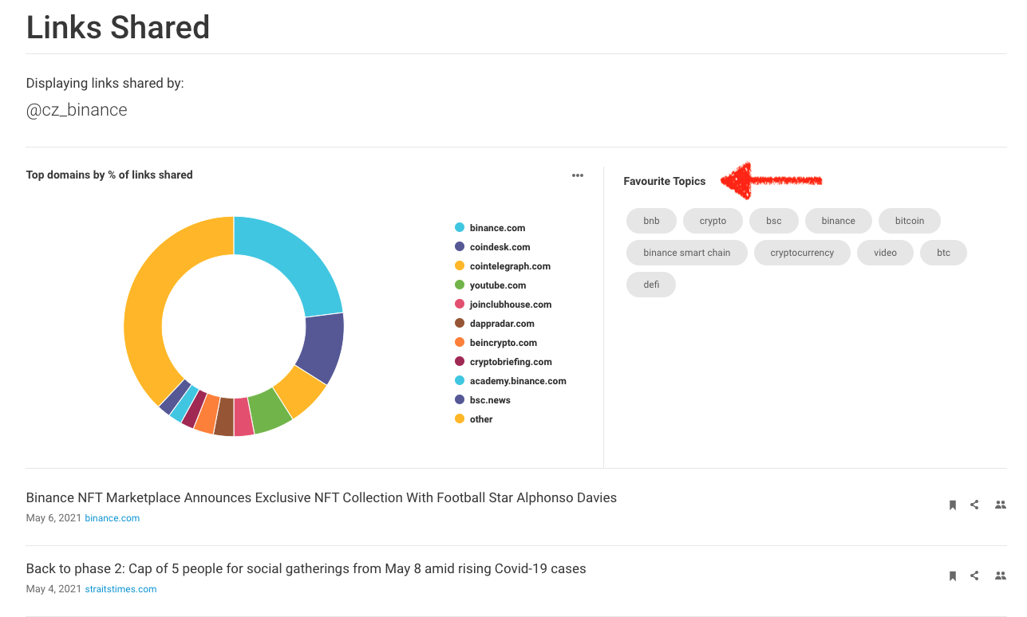Bookmark the Alphonso Davies NFT article
This screenshot has height=617, width=1027.
[952, 504]
